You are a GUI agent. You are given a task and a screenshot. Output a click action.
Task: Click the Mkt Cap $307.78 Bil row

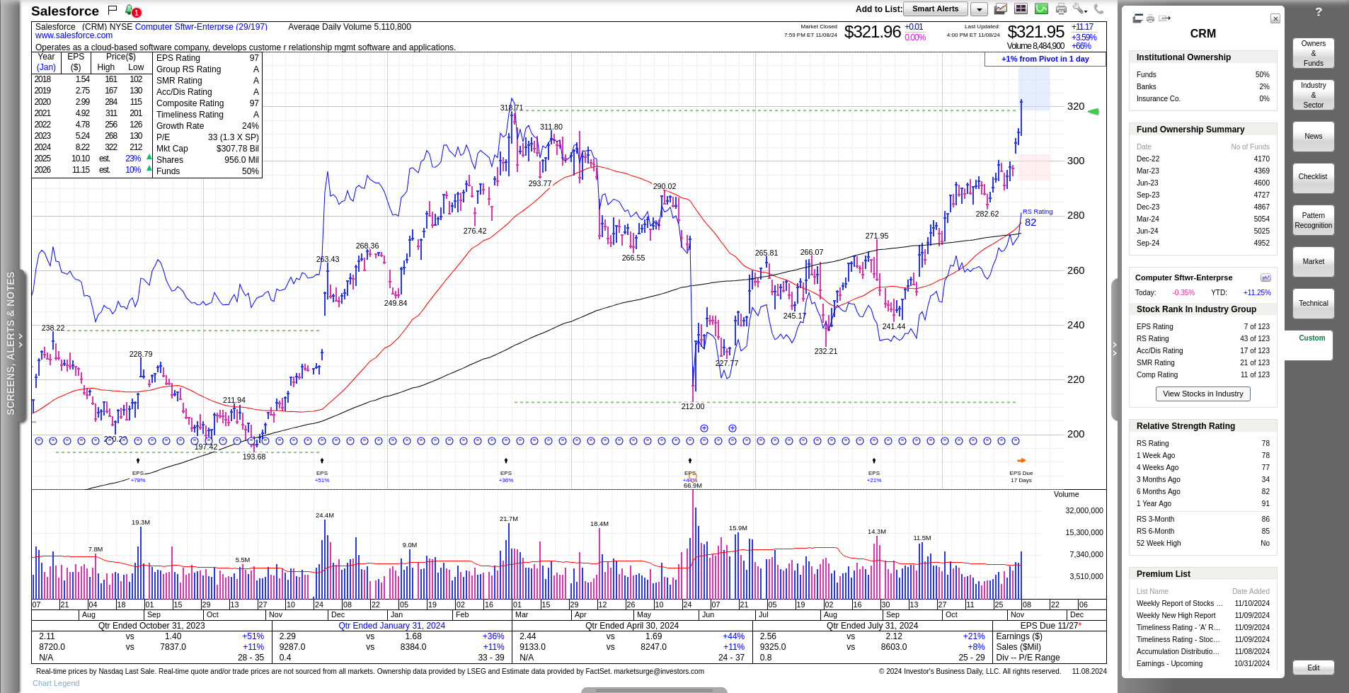pyautogui.click(x=207, y=149)
